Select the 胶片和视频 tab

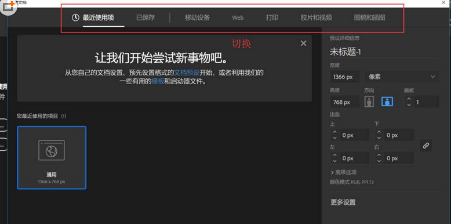(x=316, y=18)
